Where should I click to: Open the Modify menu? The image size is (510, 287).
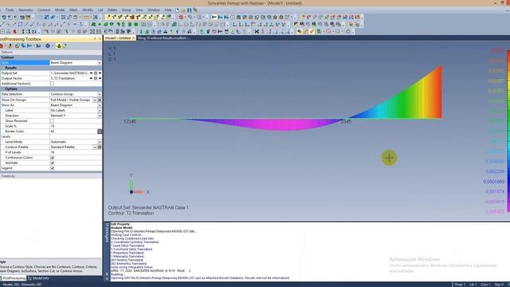coord(88,10)
